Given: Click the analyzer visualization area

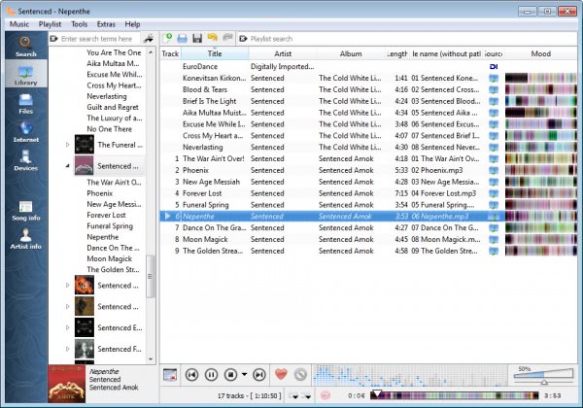Looking at the screenshot, I should click(x=410, y=375).
